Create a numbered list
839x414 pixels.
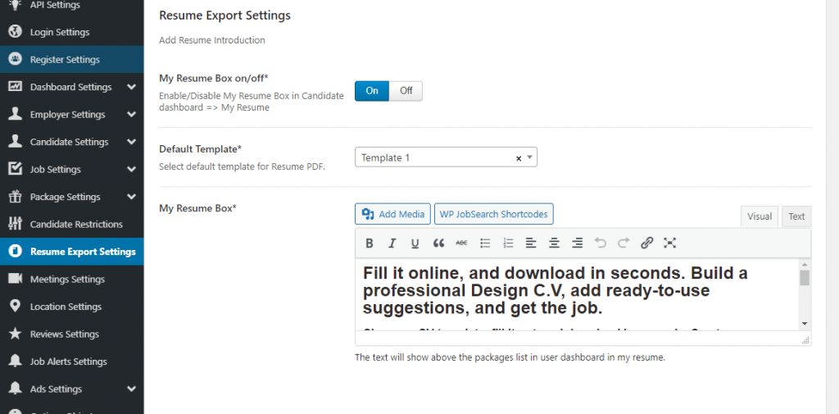point(508,243)
